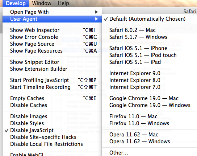Choose Safari 5.1.7 — Windows user agent

pyautogui.click(x=150, y=37)
